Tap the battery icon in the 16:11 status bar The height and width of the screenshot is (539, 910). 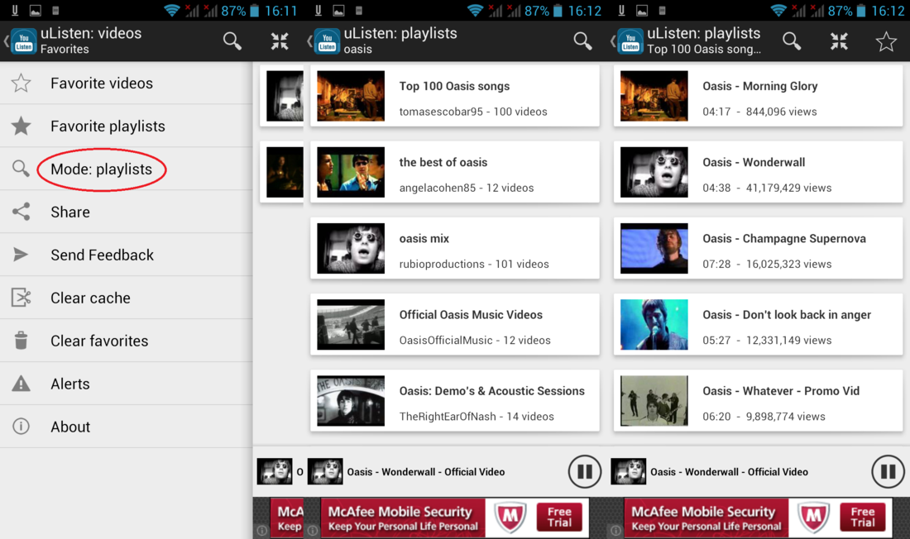(254, 11)
